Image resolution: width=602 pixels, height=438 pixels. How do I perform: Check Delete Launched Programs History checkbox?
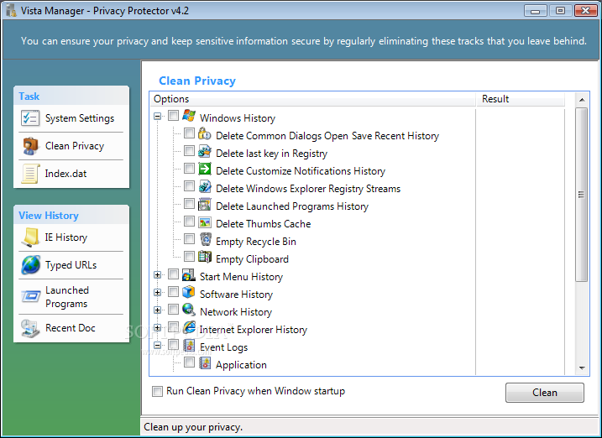pyautogui.click(x=189, y=204)
